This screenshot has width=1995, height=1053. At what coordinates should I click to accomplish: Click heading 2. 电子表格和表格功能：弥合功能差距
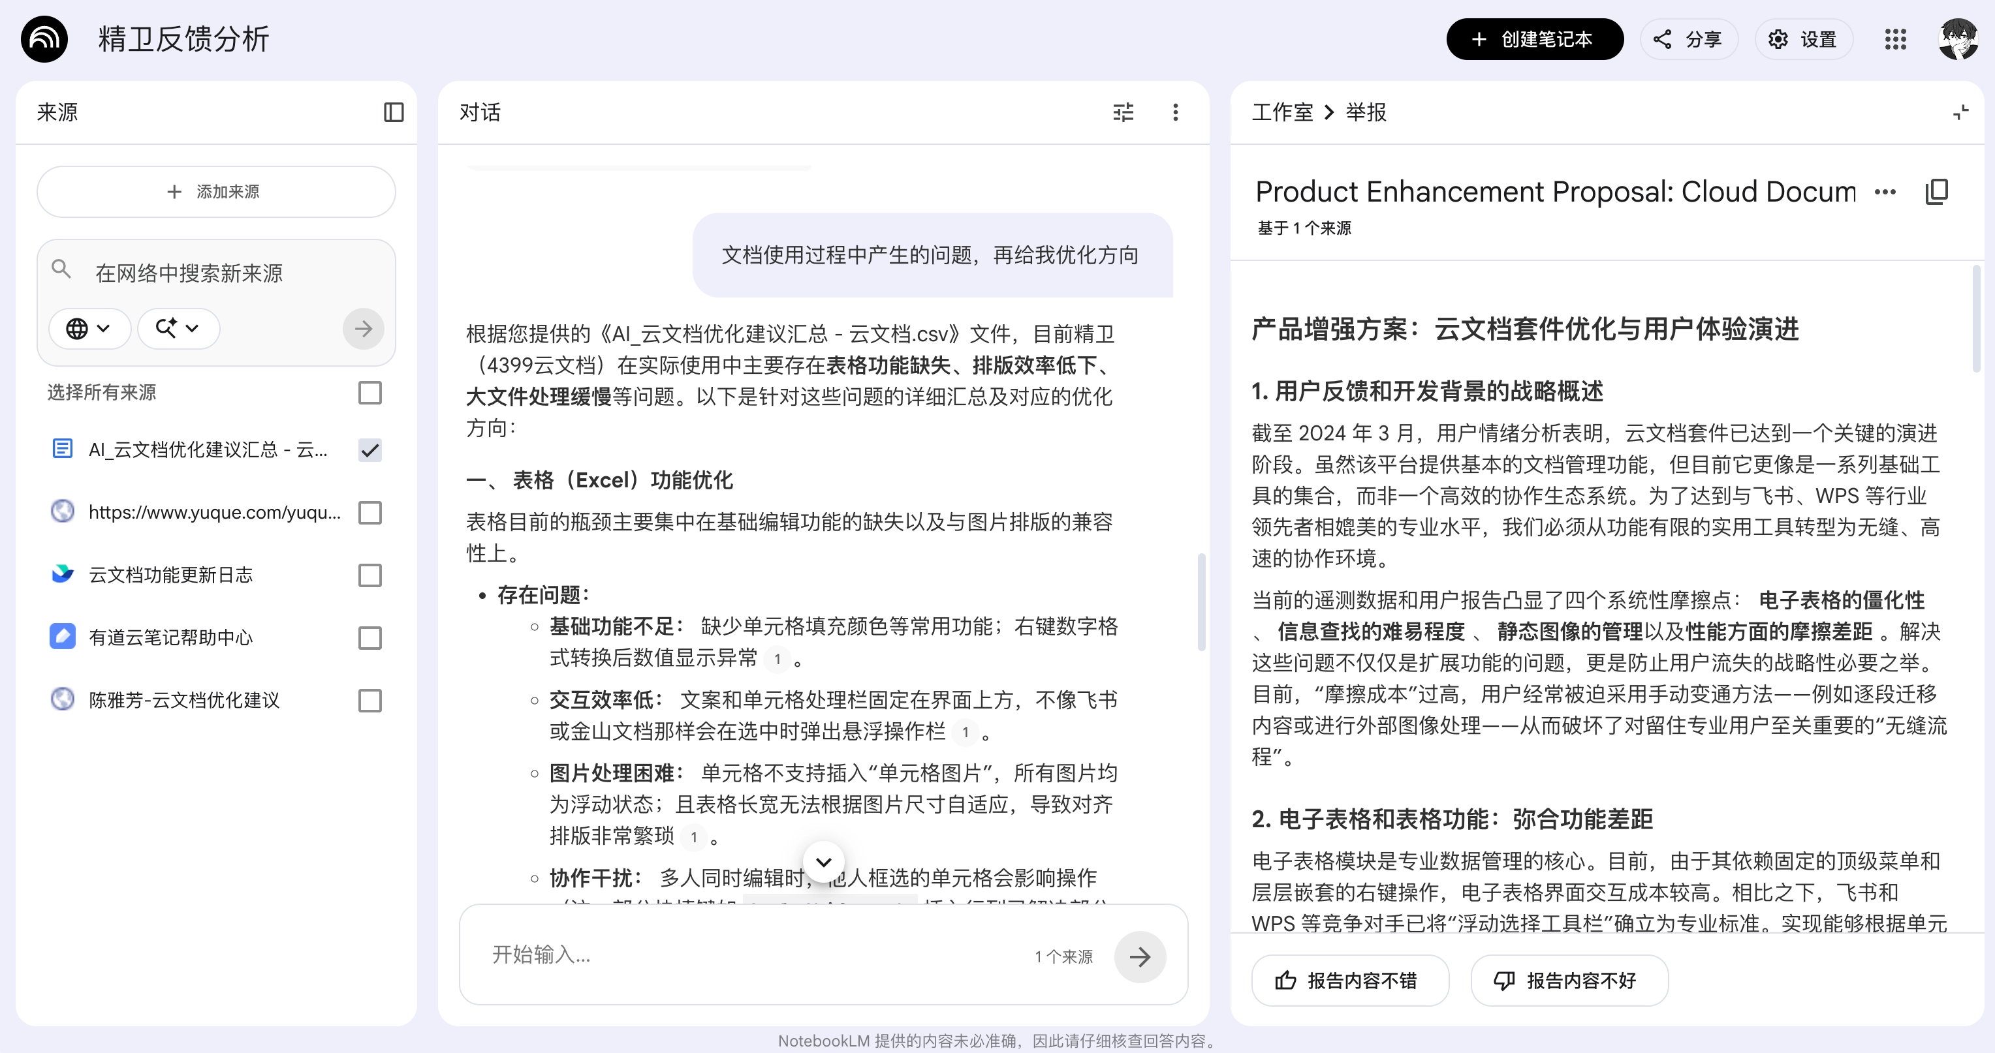(x=1452, y=818)
